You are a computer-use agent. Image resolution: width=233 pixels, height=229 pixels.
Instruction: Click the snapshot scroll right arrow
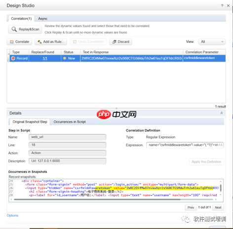coord(216,199)
